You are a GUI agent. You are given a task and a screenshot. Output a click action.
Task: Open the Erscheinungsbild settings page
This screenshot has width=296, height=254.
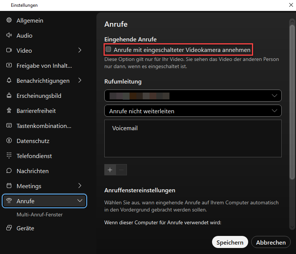point(39,96)
